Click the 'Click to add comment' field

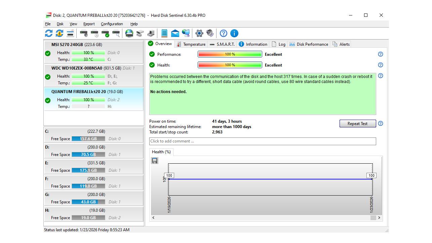pos(262,141)
